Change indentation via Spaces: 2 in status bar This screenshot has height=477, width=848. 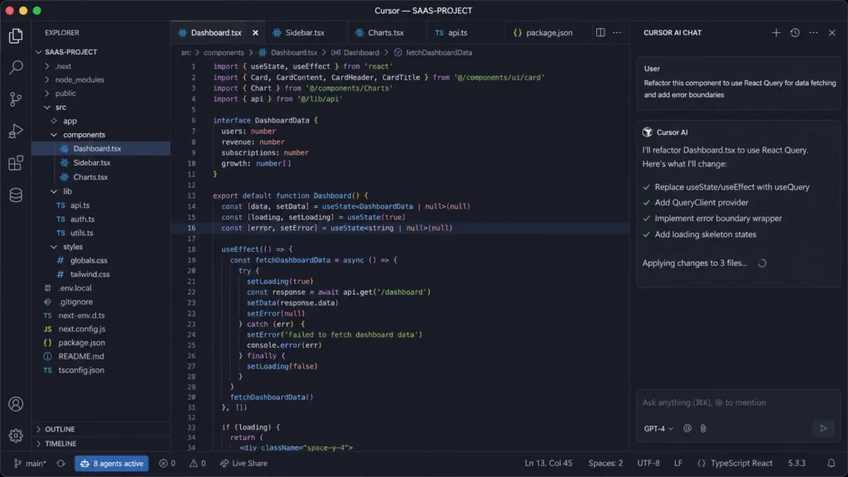[606, 463]
